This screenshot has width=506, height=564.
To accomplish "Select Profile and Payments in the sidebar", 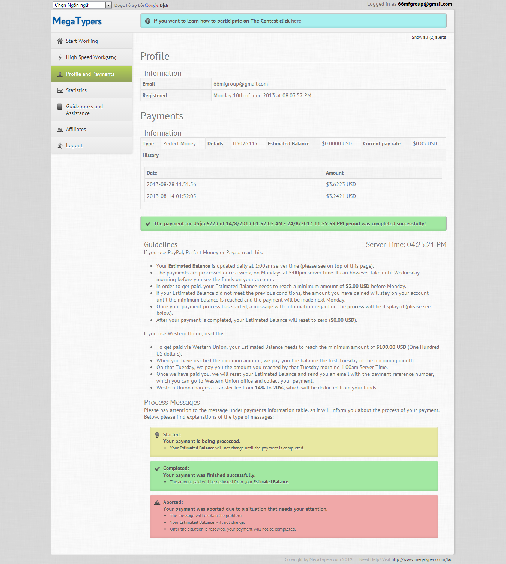I will coord(92,74).
